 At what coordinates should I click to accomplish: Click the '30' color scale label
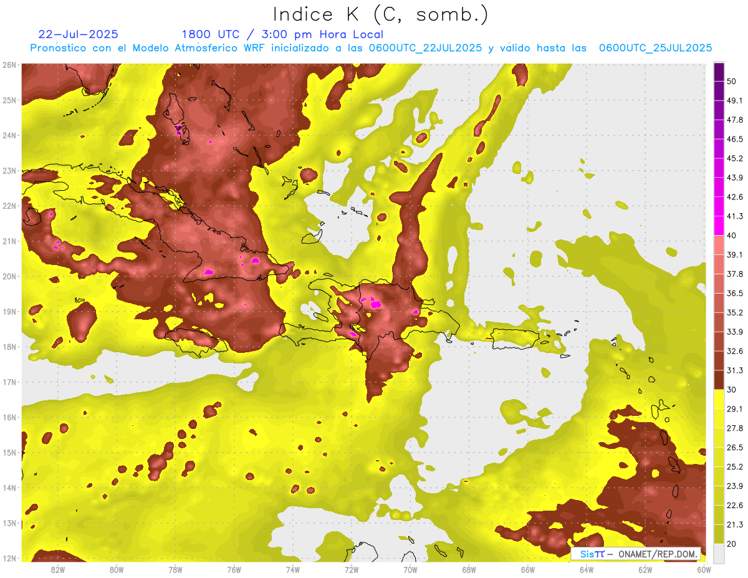[732, 390]
